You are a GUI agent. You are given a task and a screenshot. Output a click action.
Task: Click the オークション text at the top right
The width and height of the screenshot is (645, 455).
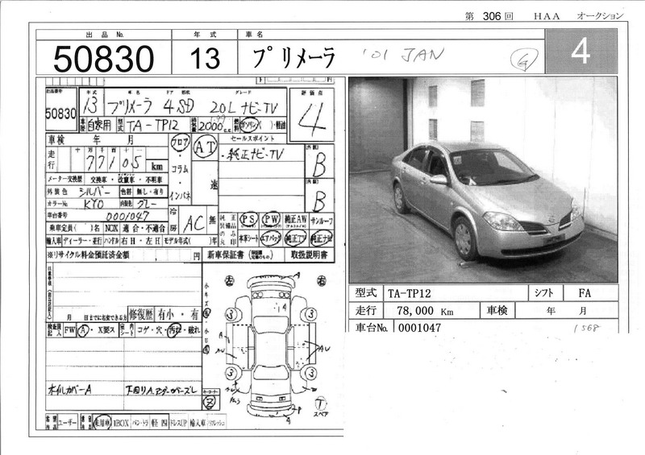(x=600, y=16)
